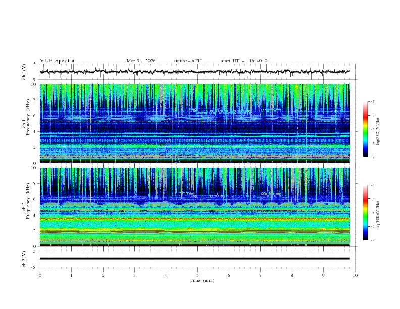Image resolution: width=400 pixels, height=309 pixels.
Task: Click the ch.3 flat black waveform trace
Action: pyautogui.click(x=194, y=259)
